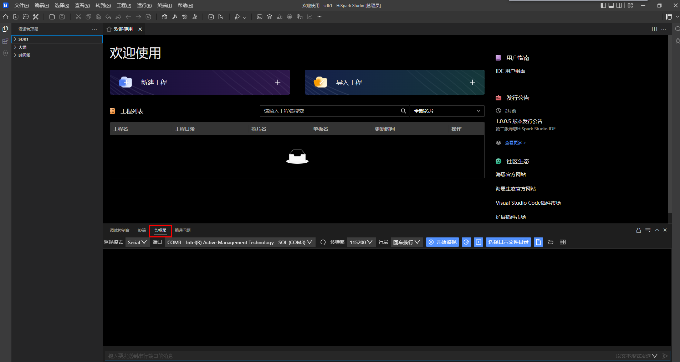Toggle the primary sidebar layout button
680x362 pixels.
[603, 5]
